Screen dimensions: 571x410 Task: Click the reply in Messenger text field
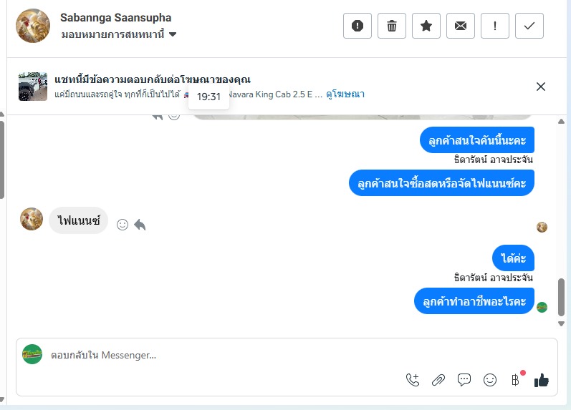click(x=215, y=355)
